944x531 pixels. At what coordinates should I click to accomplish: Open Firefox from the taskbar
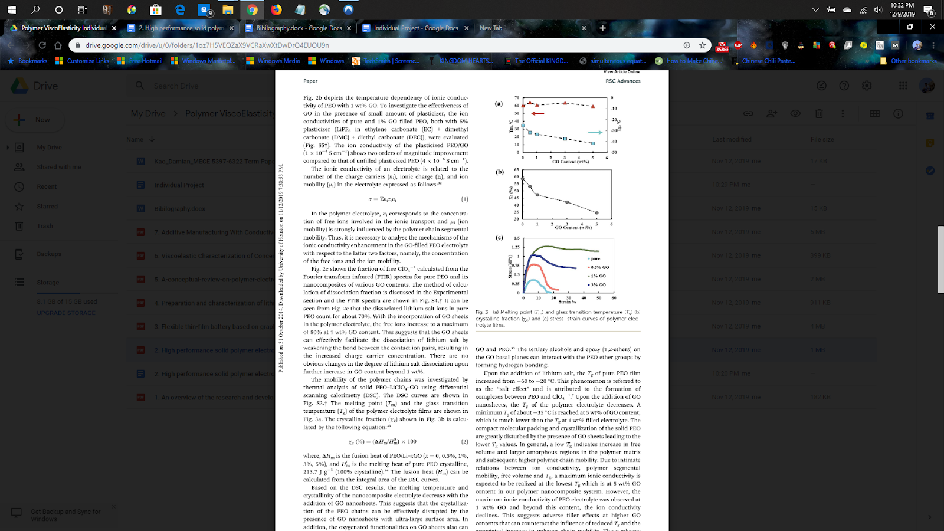[276, 9]
